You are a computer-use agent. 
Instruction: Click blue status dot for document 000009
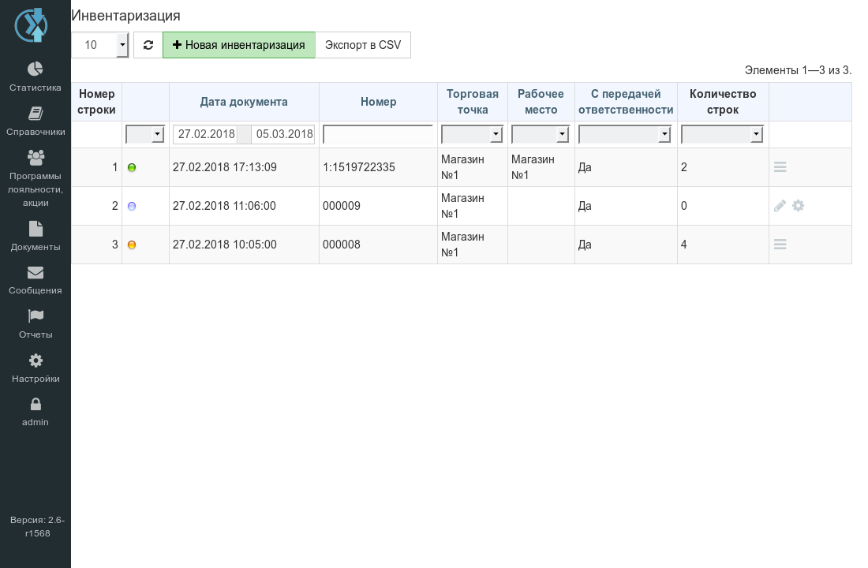point(132,206)
